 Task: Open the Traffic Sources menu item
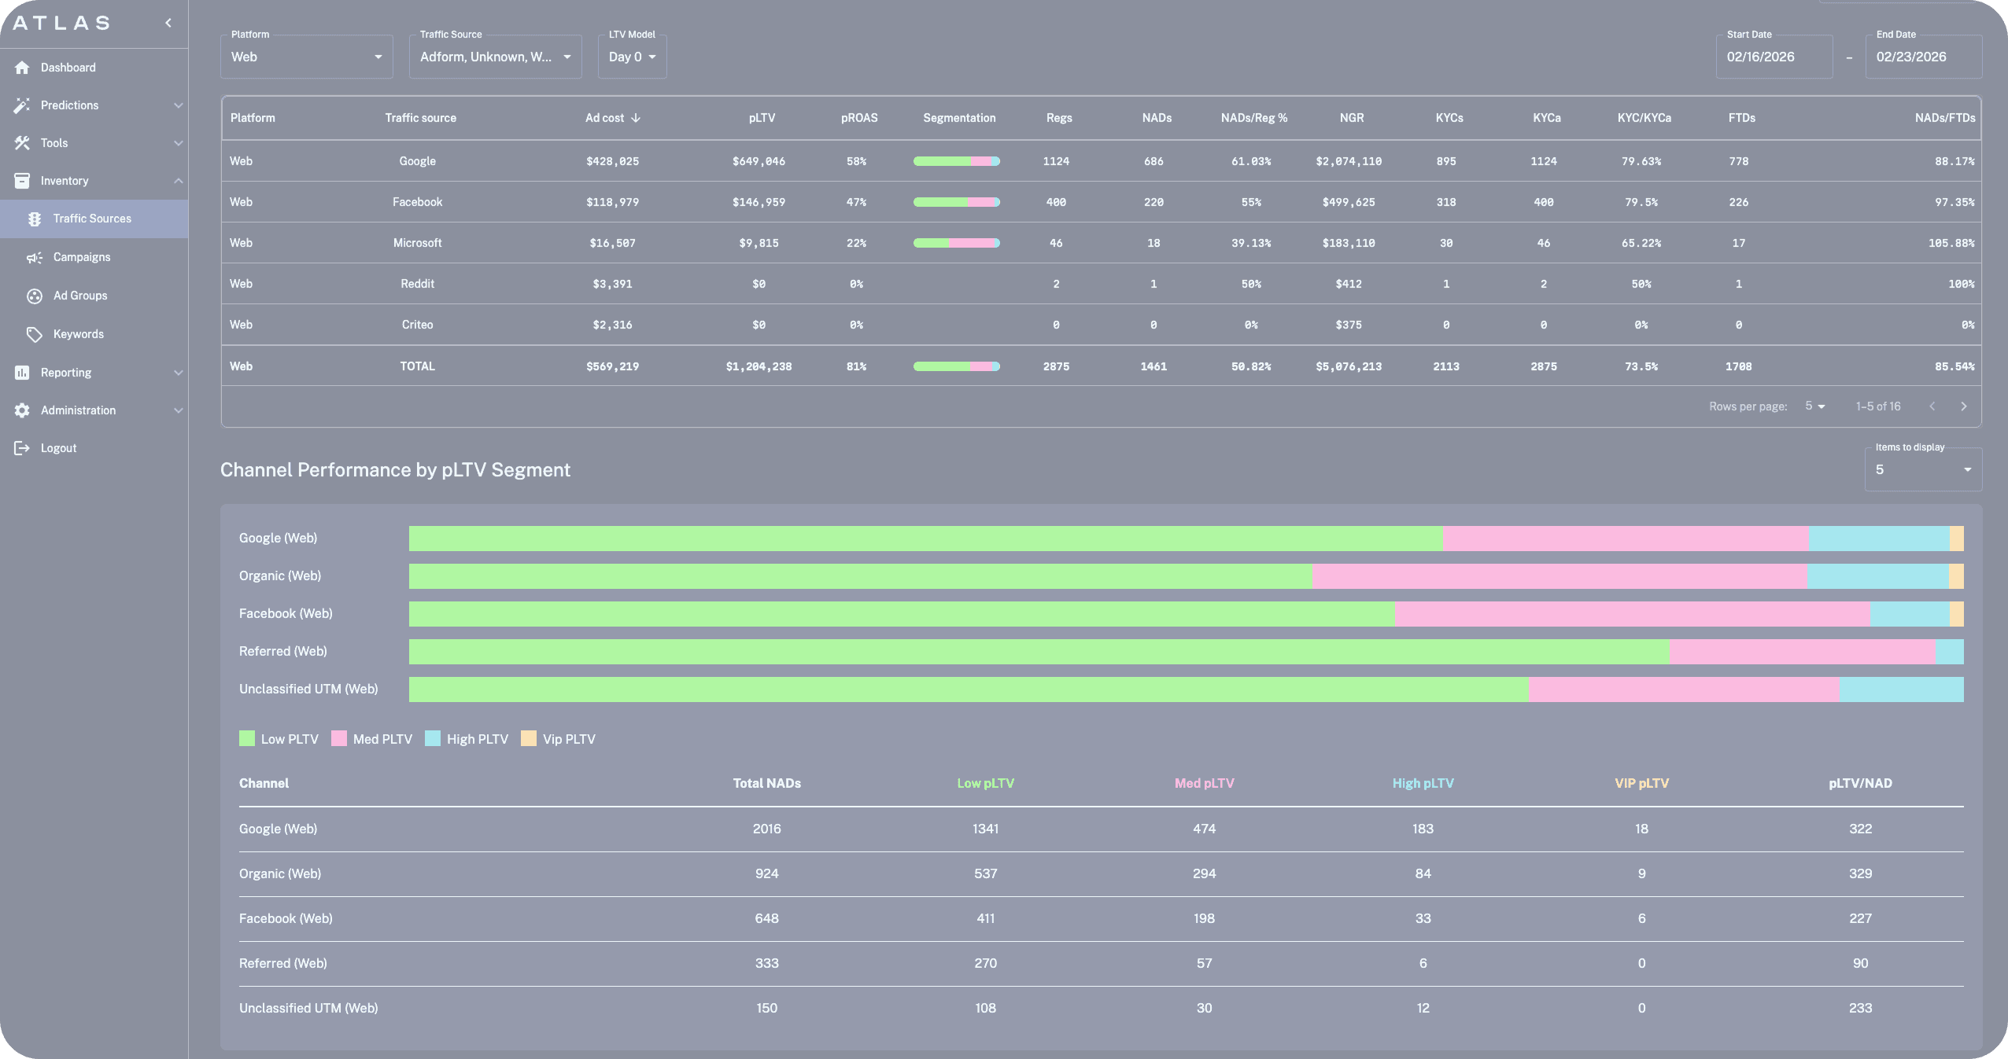coord(92,219)
